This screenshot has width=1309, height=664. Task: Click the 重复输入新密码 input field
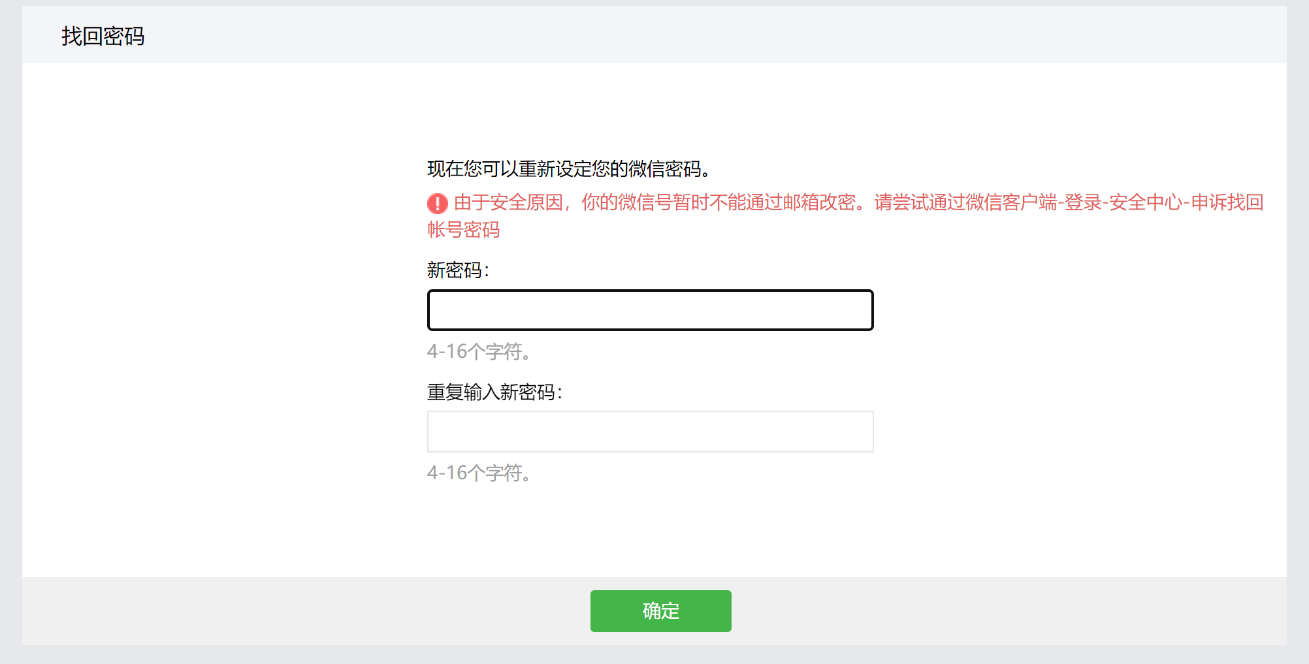coord(650,432)
